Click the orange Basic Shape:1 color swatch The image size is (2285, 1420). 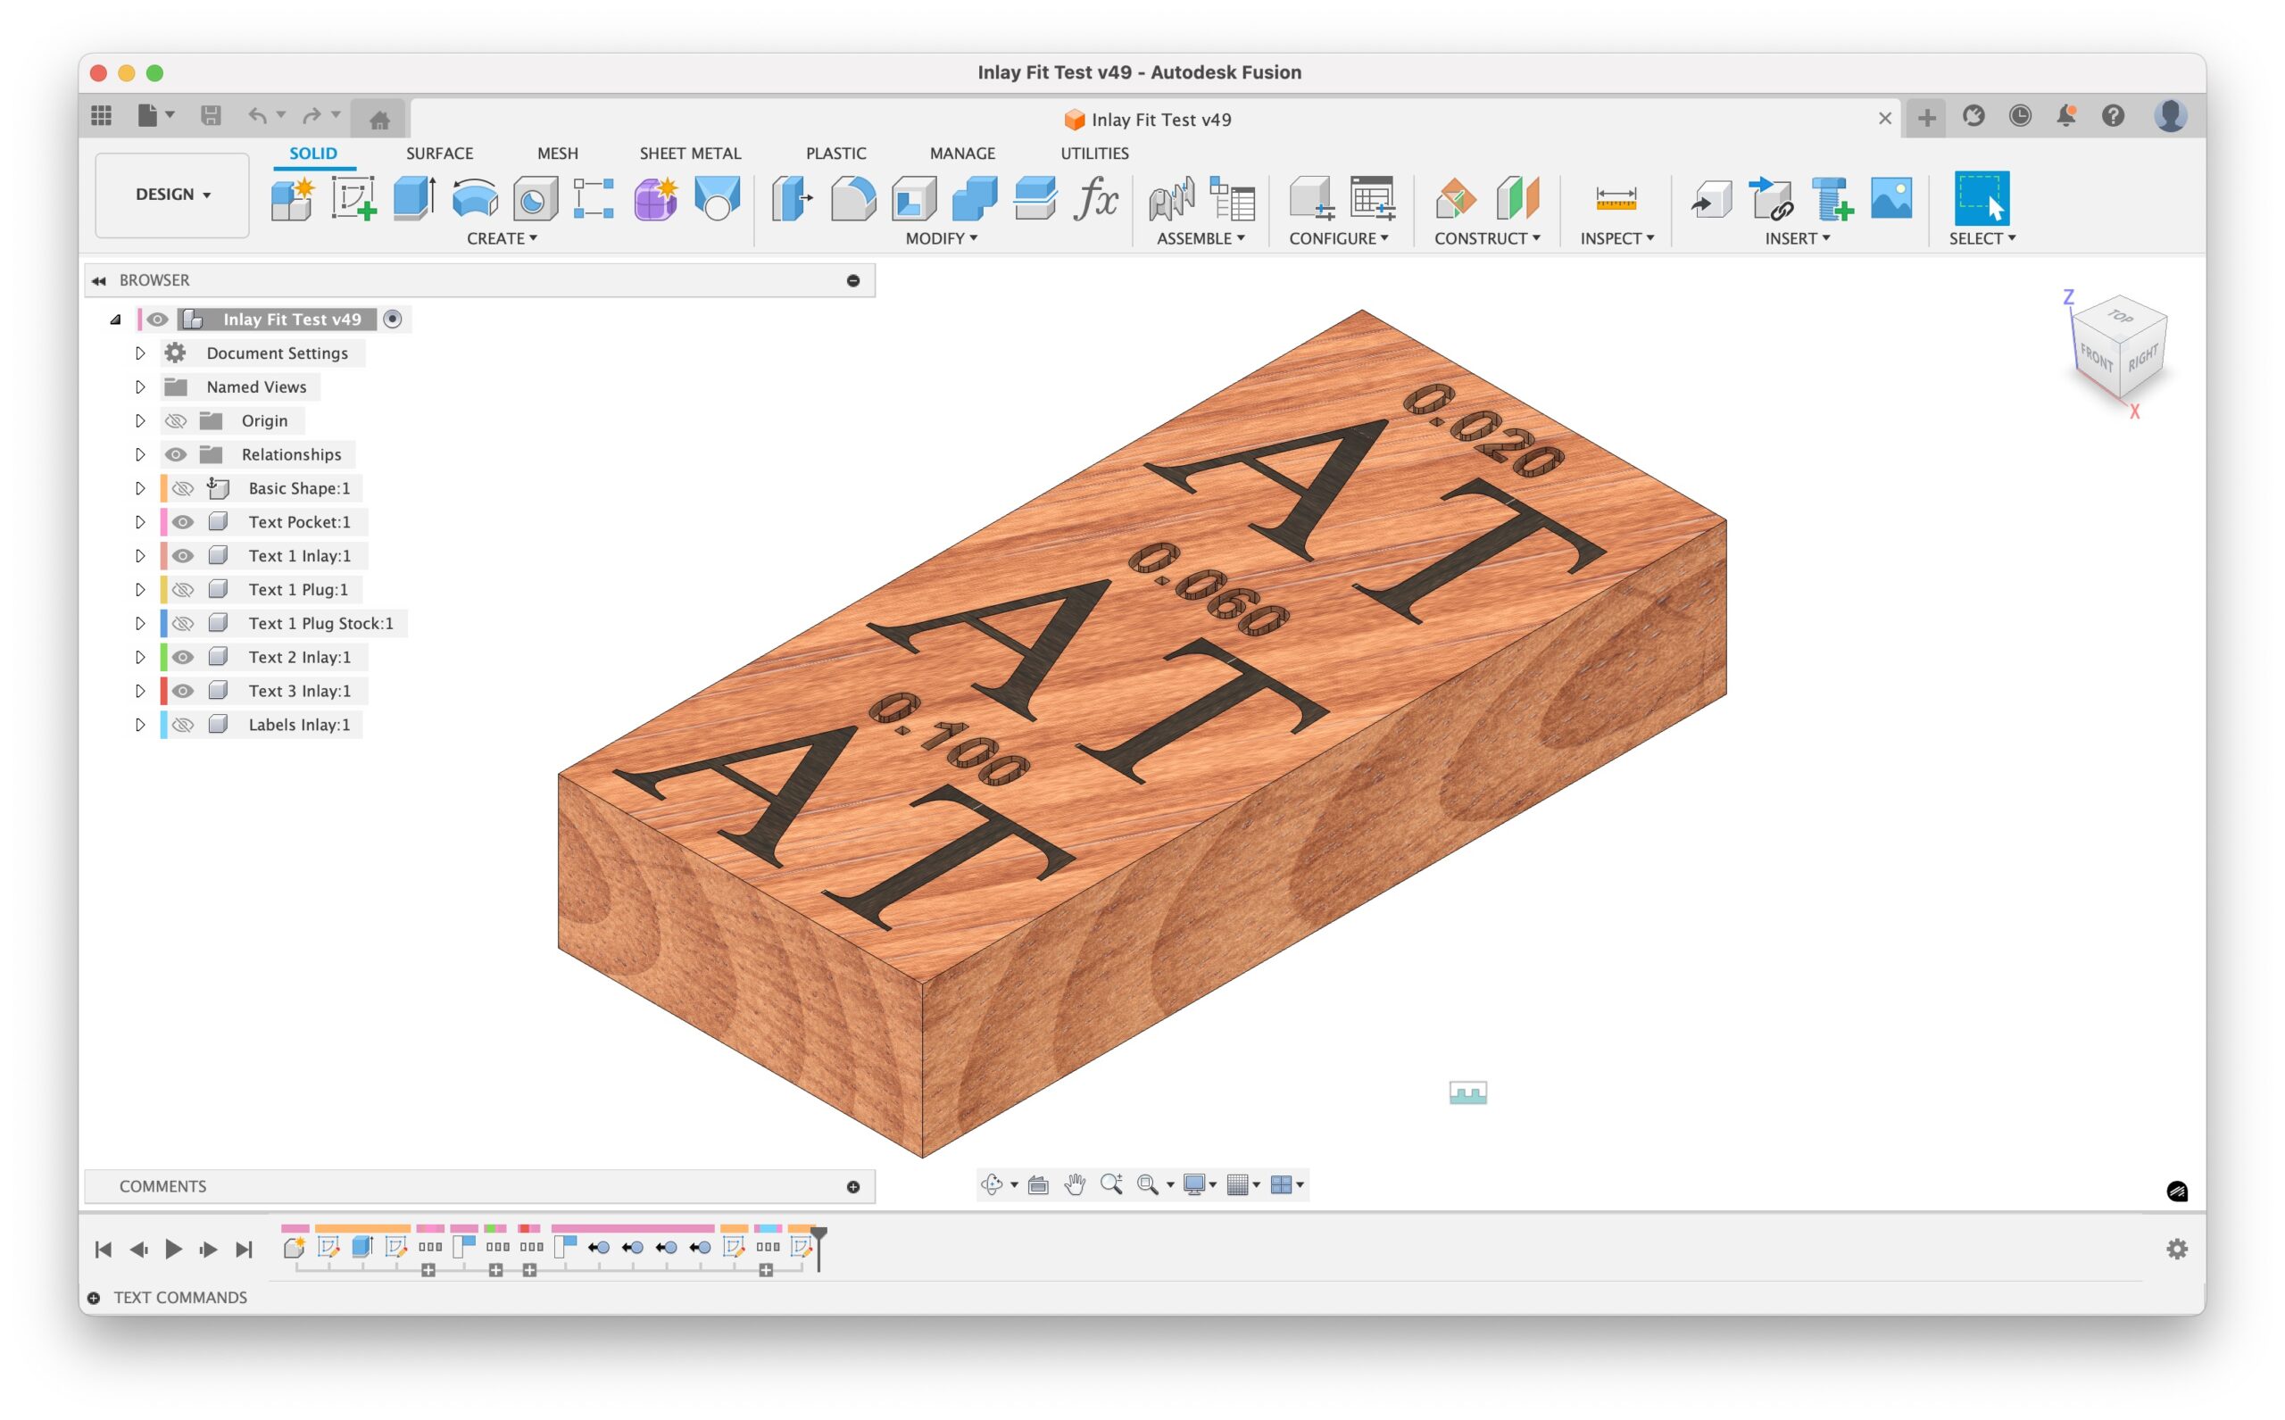(163, 488)
